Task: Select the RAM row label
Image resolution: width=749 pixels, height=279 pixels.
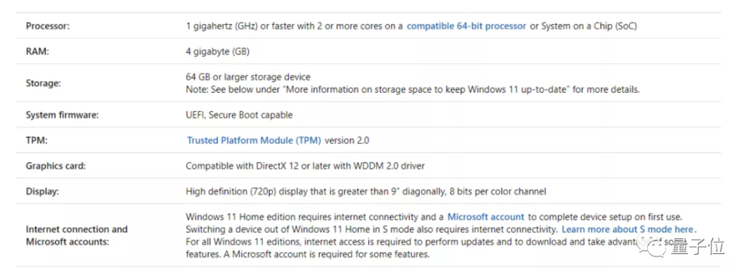Action: click(37, 52)
